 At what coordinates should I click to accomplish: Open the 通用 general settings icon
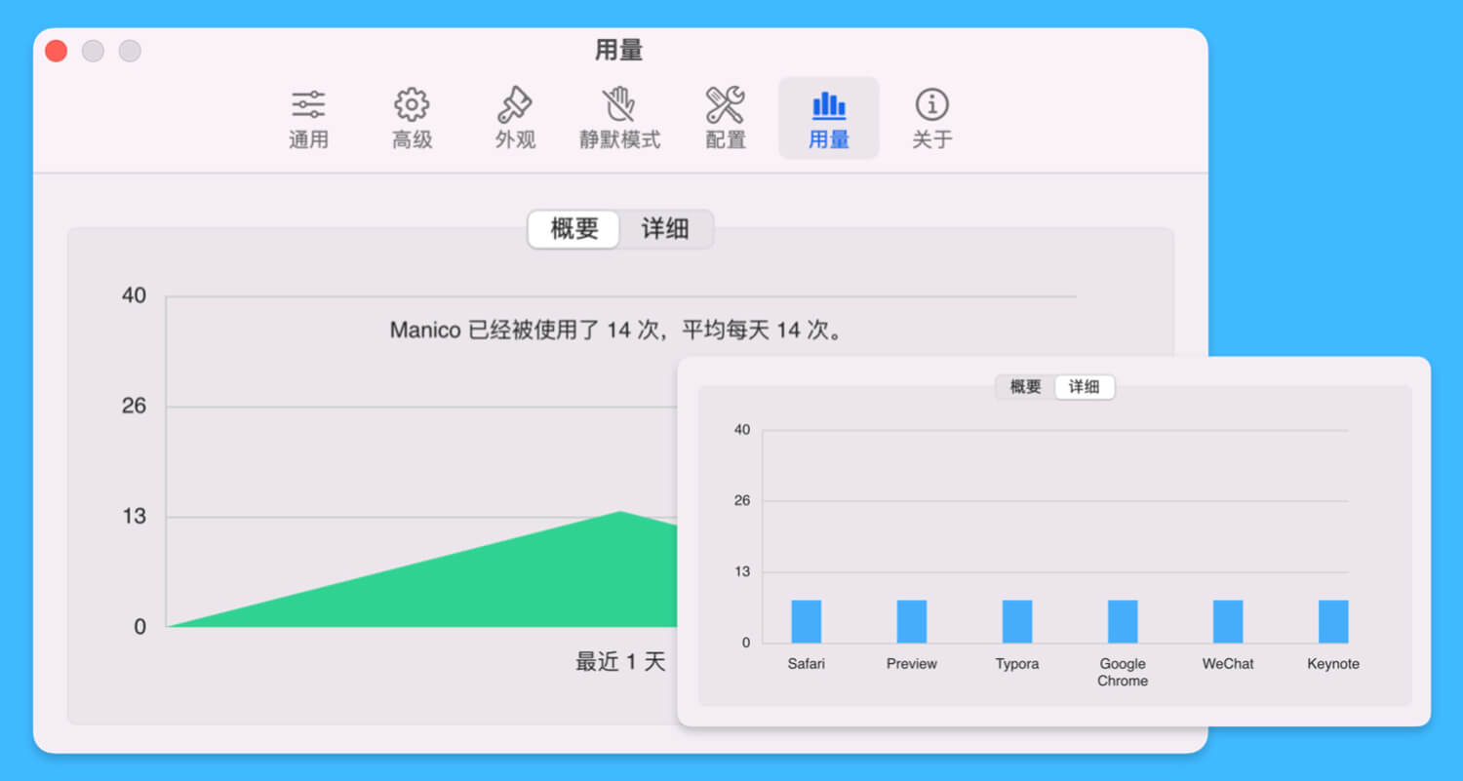click(308, 105)
